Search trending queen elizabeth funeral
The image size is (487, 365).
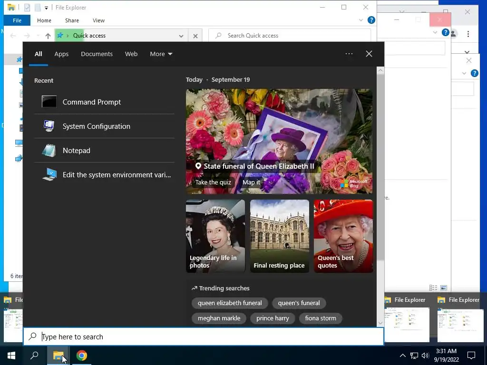pyautogui.click(x=230, y=303)
